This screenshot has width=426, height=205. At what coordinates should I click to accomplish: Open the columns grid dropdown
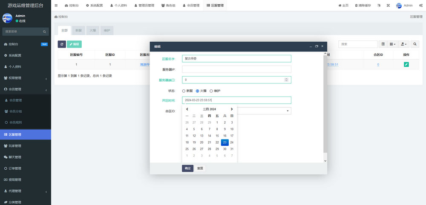[x=393, y=44]
